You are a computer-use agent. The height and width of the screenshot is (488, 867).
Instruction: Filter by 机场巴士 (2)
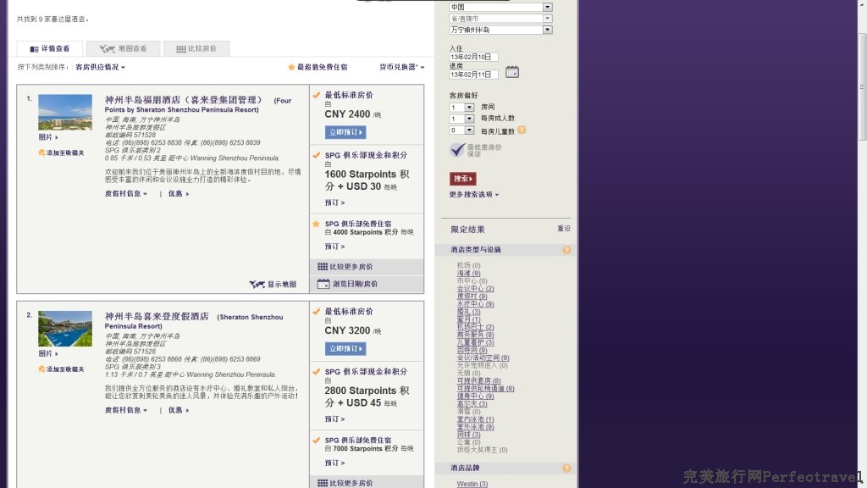coord(475,327)
